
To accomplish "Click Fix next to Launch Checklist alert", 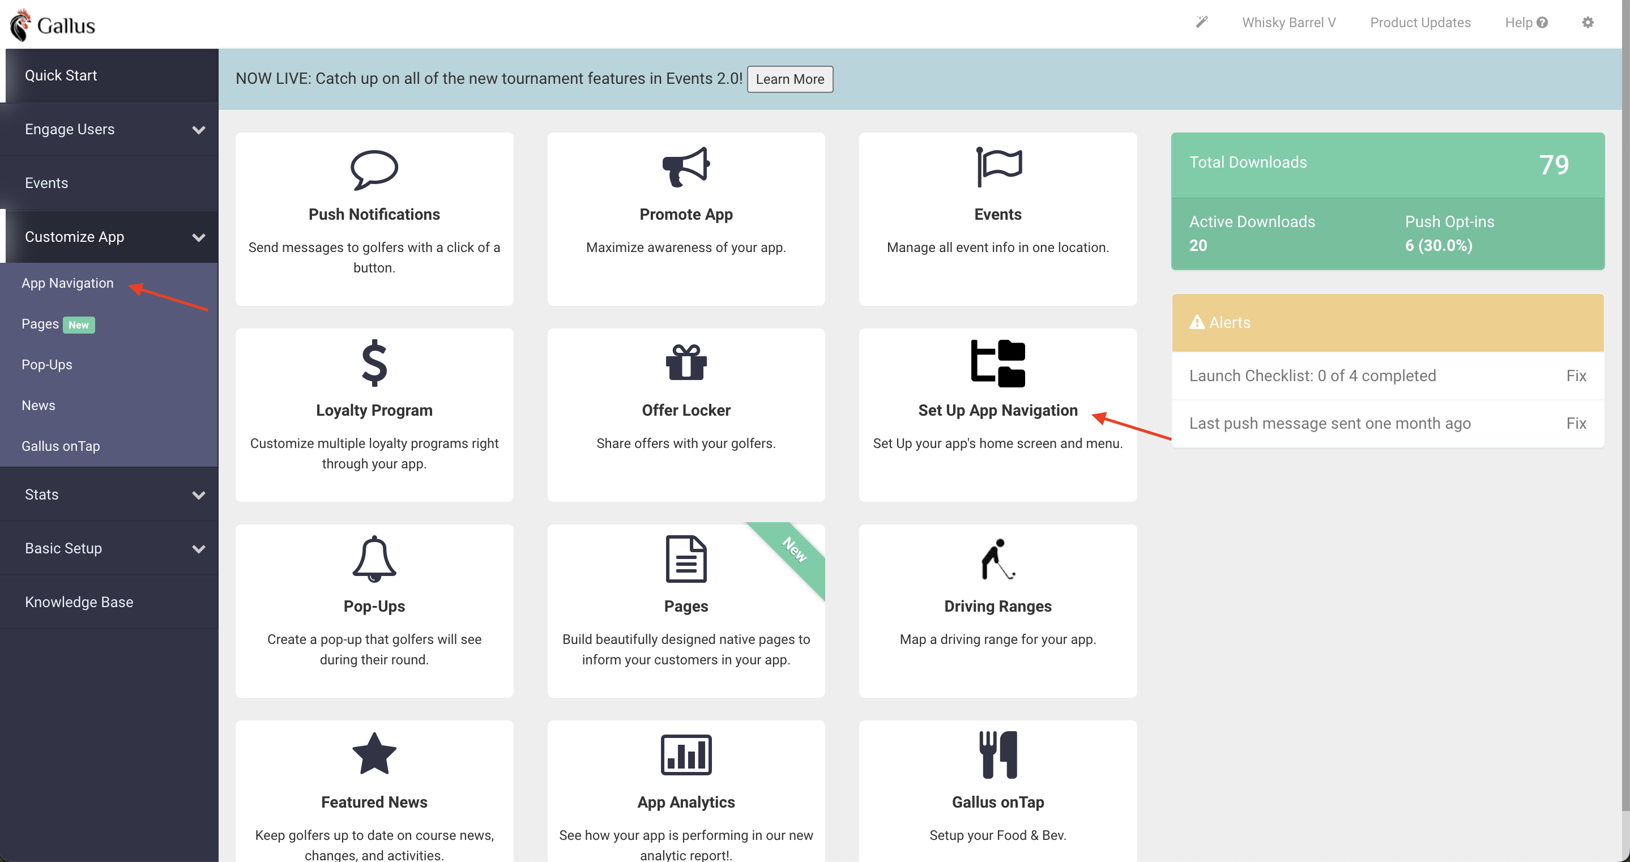I will pos(1576,376).
